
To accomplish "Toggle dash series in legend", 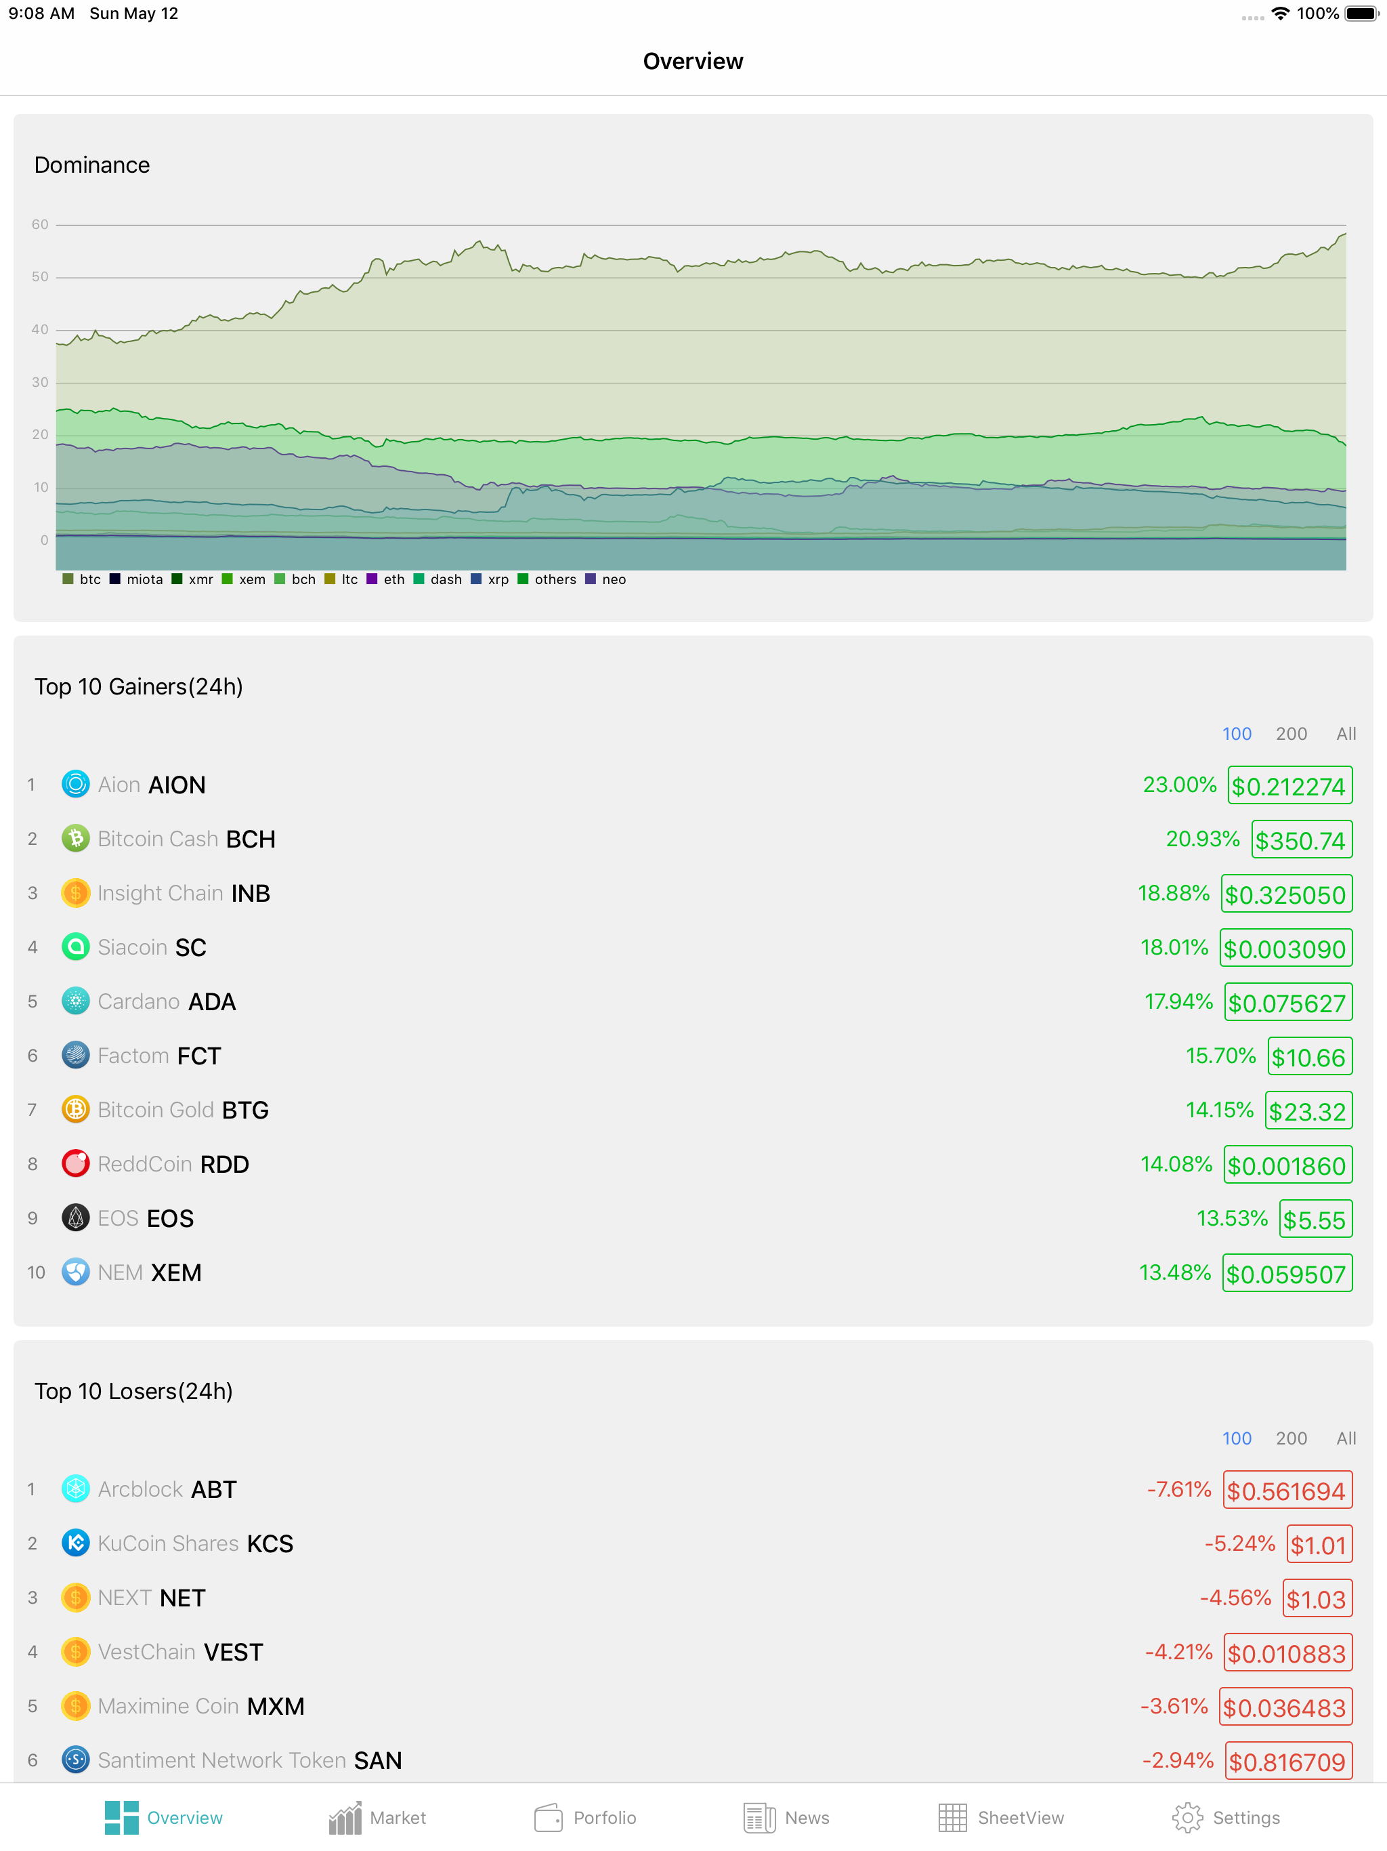I will tap(438, 579).
